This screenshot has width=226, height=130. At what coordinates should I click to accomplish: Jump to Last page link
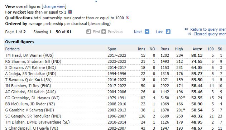(159, 32)
